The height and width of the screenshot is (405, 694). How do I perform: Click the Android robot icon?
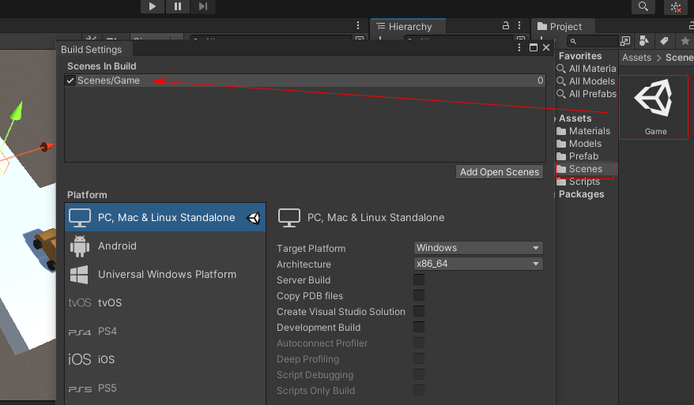click(x=80, y=246)
